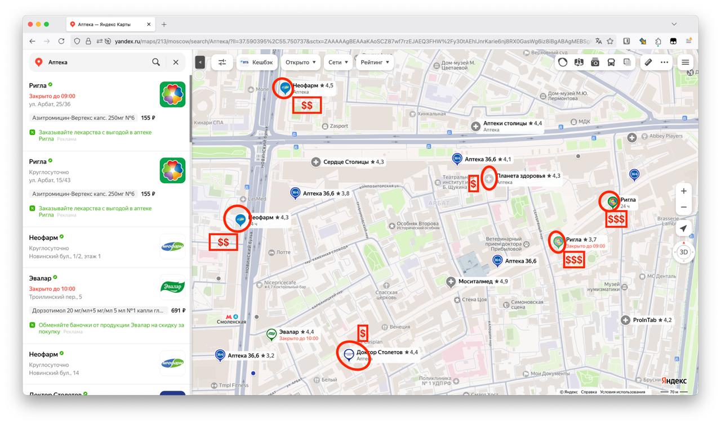Screen dimensions: 721x425
Task: Select the Аптека — Яндекс Карты tab
Action: (110, 24)
